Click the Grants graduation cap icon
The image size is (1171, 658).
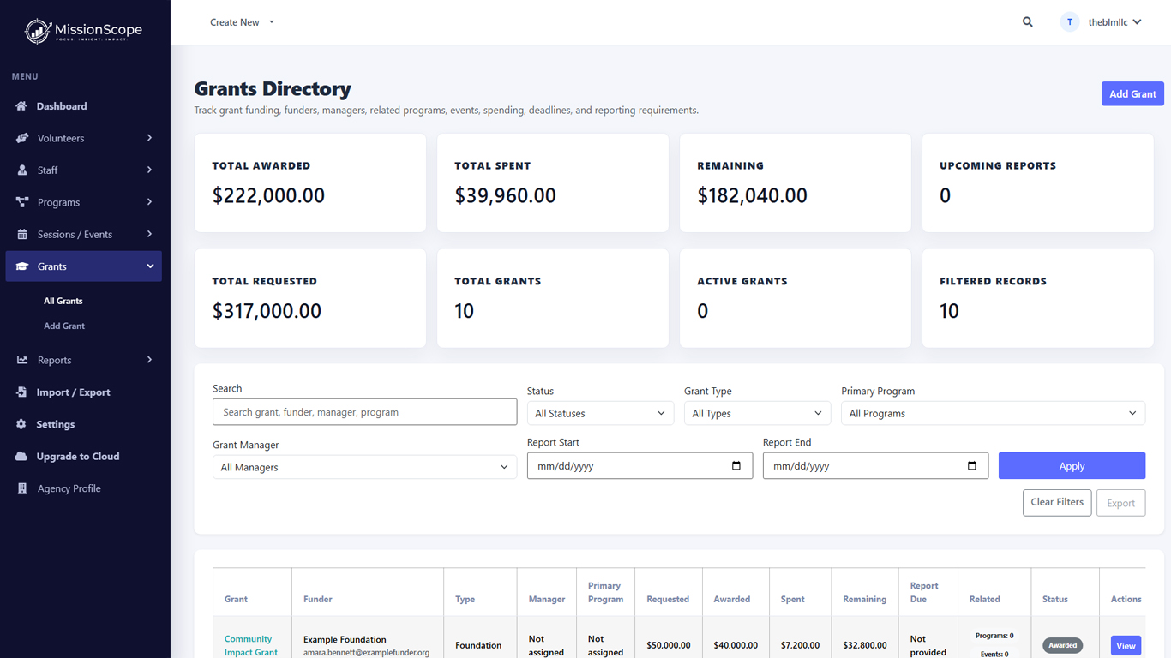[x=22, y=266]
